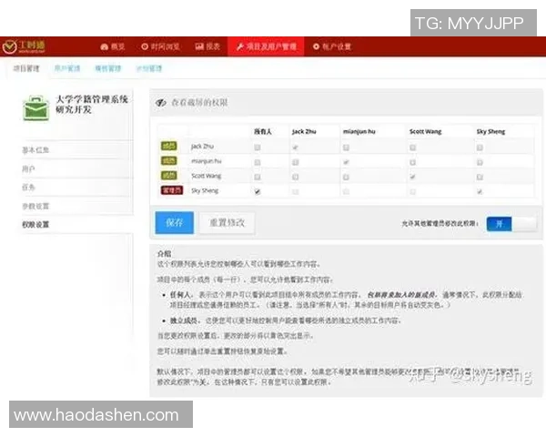Check Scott Wang column in mianjun hu row
The image size is (546, 437).
click(412, 162)
